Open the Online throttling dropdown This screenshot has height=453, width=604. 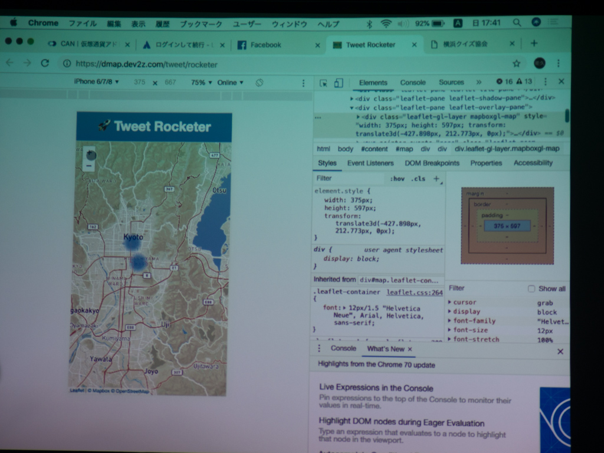(231, 83)
